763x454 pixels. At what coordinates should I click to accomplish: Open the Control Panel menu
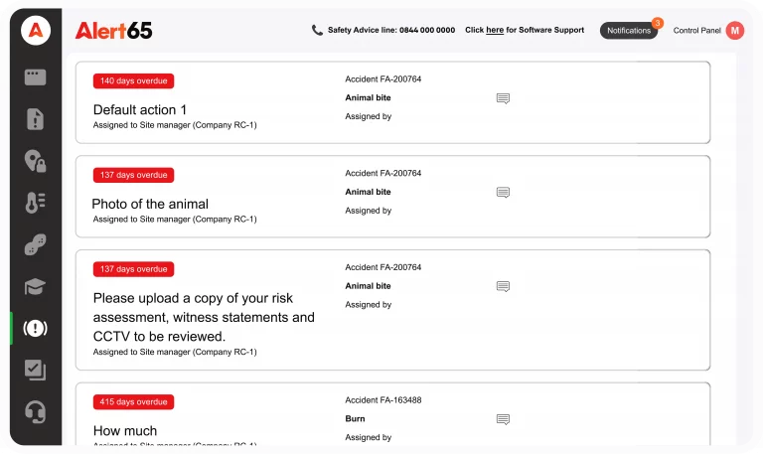tap(694, 31)
